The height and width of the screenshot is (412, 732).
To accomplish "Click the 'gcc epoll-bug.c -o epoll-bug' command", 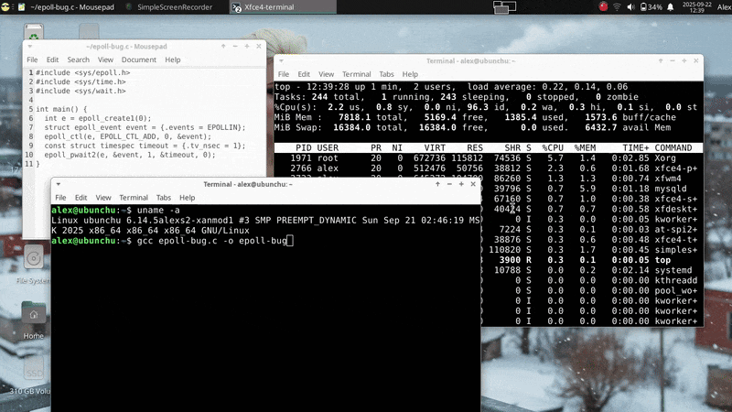I will click(x=211, y=241).
